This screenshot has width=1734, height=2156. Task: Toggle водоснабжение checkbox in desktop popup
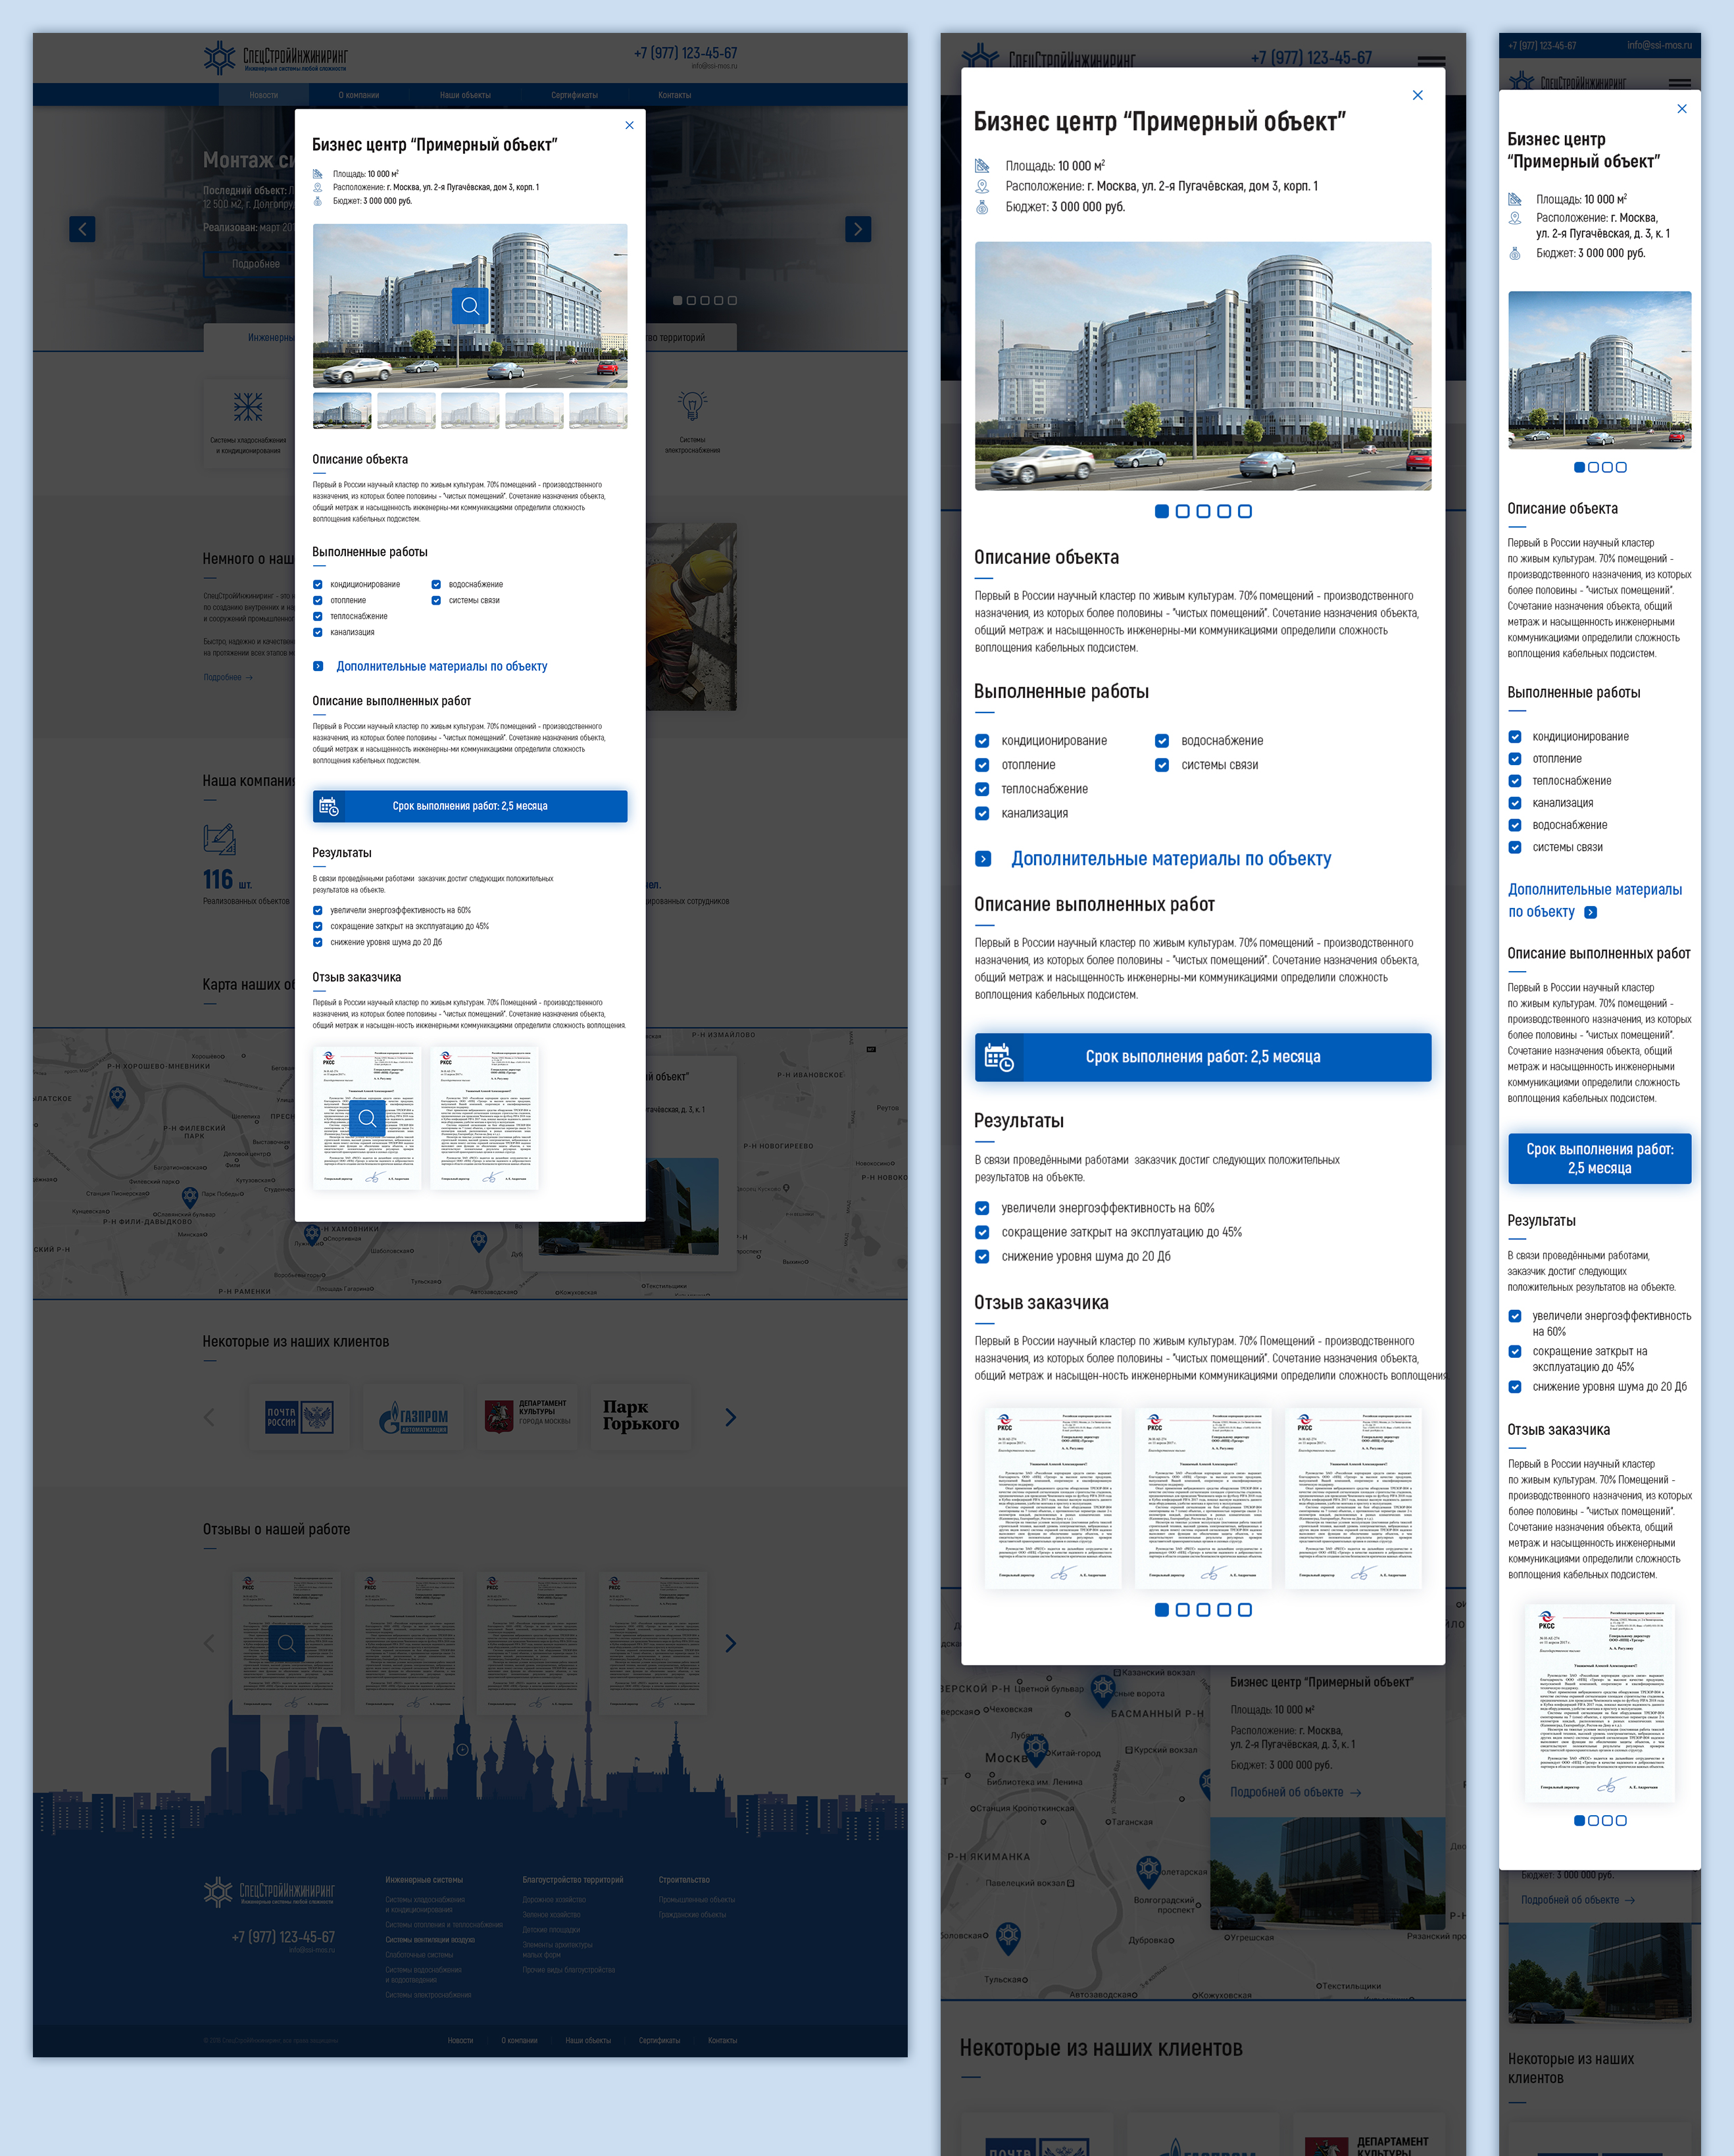point(436,584)
